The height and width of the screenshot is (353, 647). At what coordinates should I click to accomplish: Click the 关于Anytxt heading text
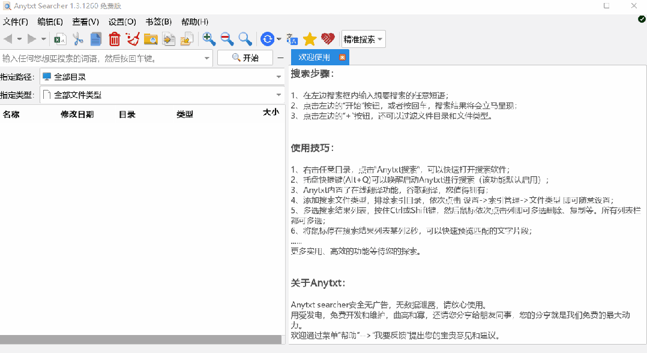[x=317, y=283]
